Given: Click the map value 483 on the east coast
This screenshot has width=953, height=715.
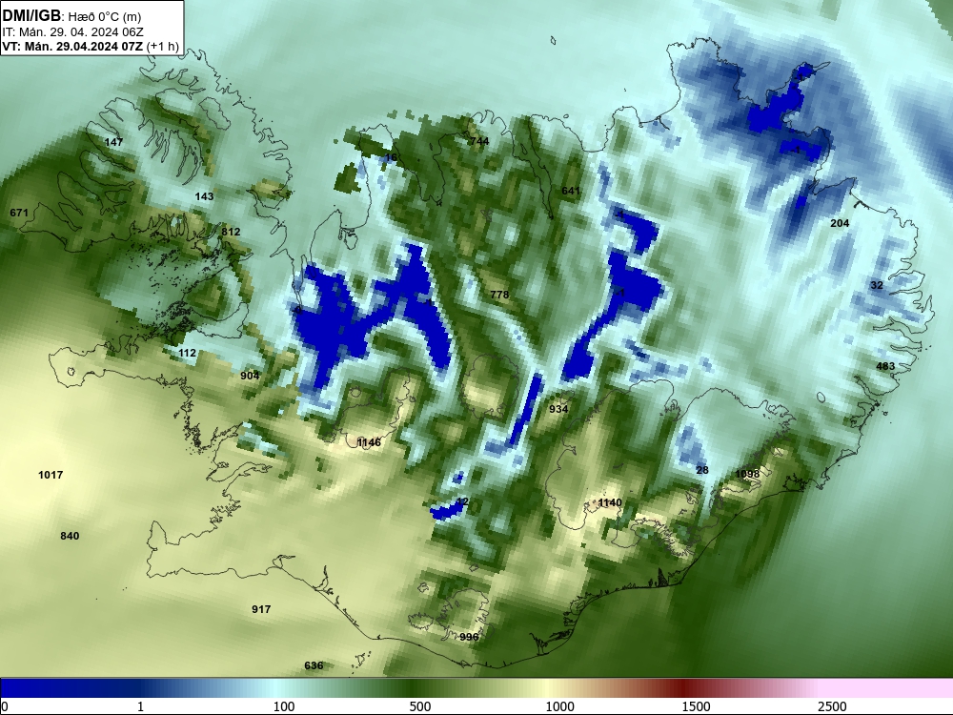Looking at the screenshot, I should [885, 366].
